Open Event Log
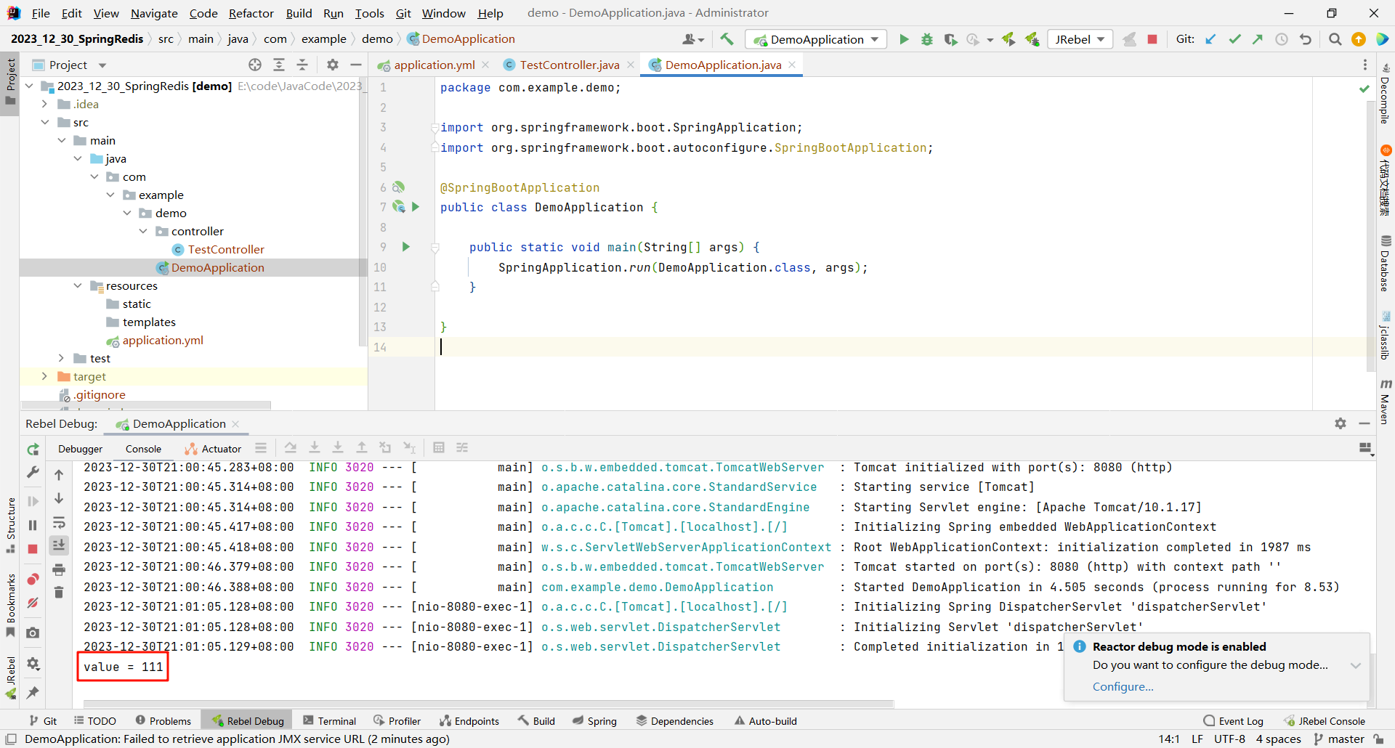The width and height of the screenshot is (1395, 748). 1233,720
